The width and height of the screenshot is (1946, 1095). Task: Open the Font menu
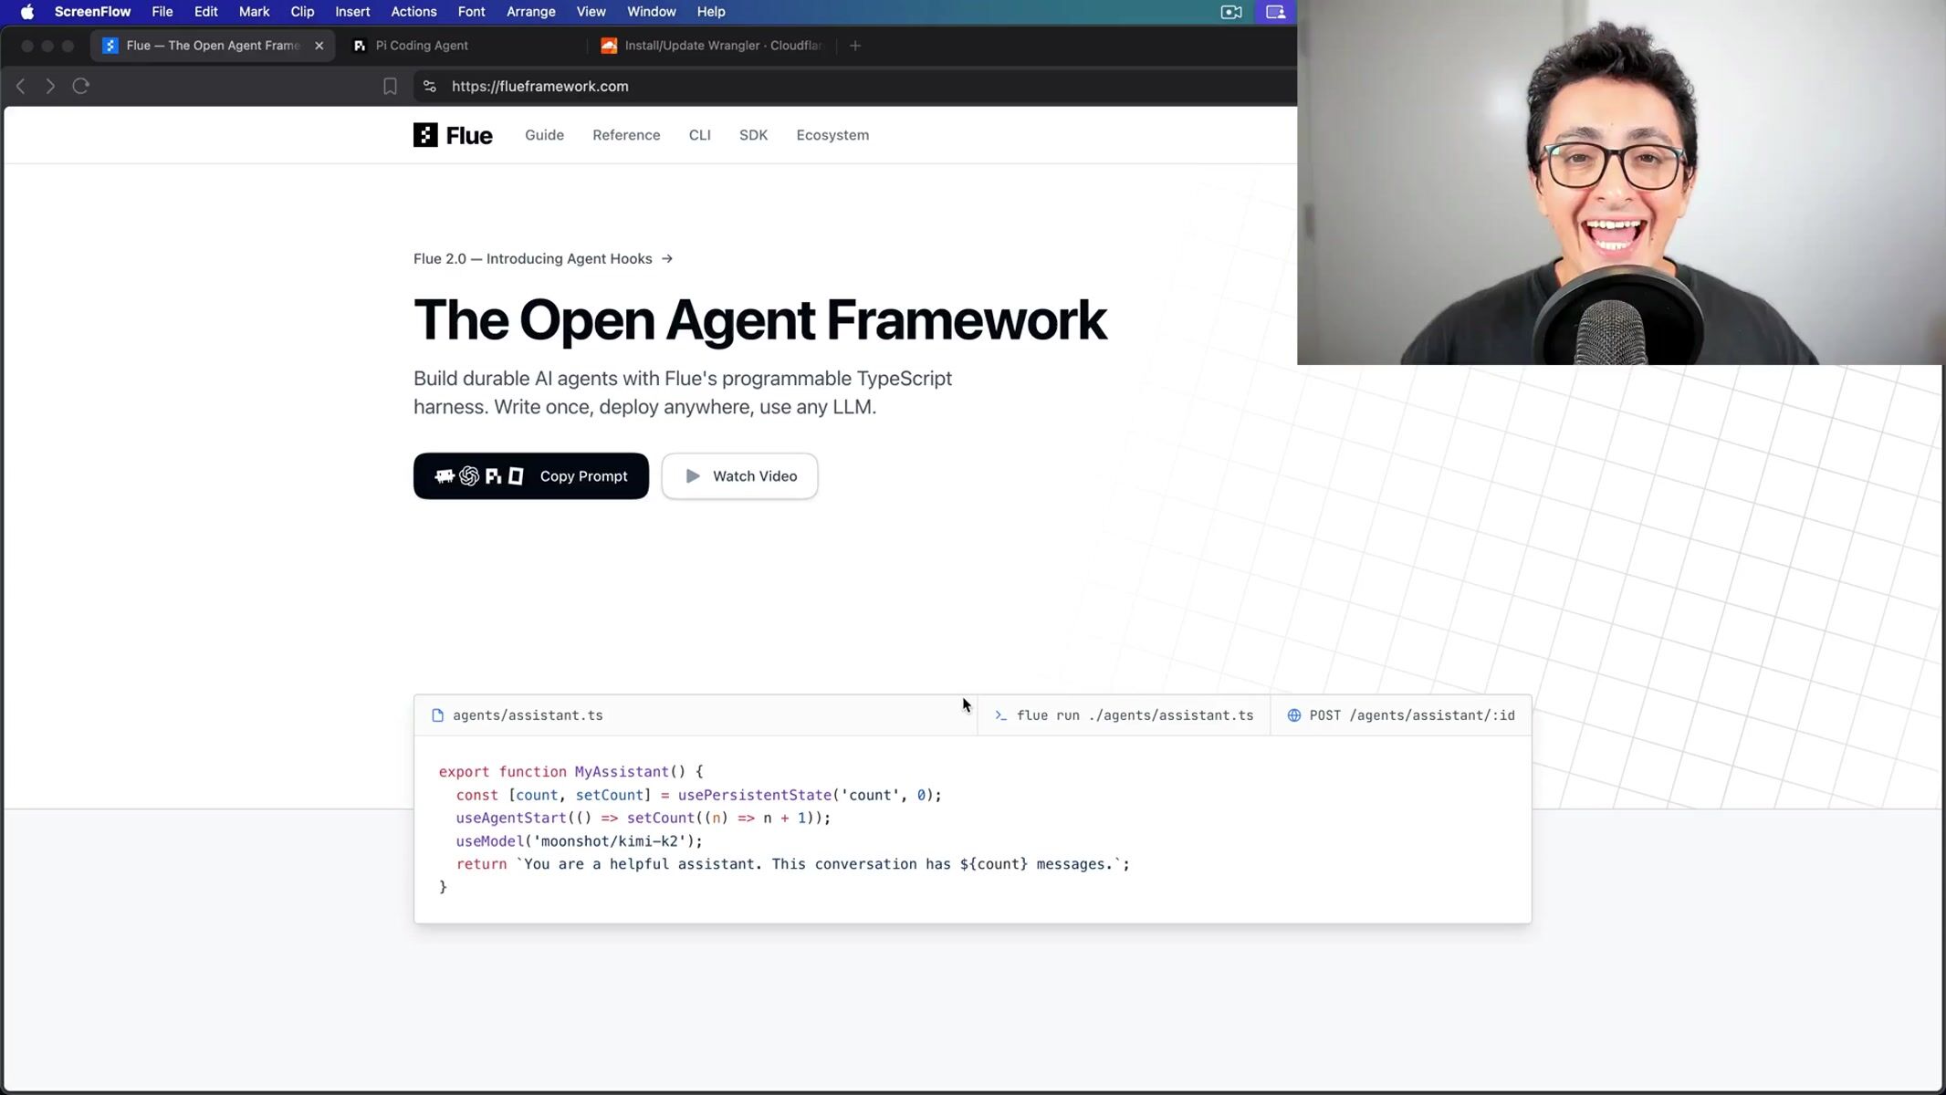[x=471, y=12]
